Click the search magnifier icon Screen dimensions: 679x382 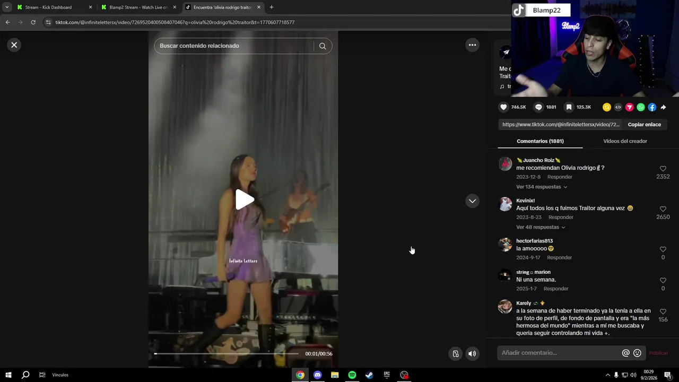(323, 46)
